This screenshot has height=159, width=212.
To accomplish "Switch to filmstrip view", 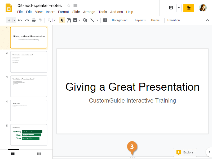I will tap(13, 154).
